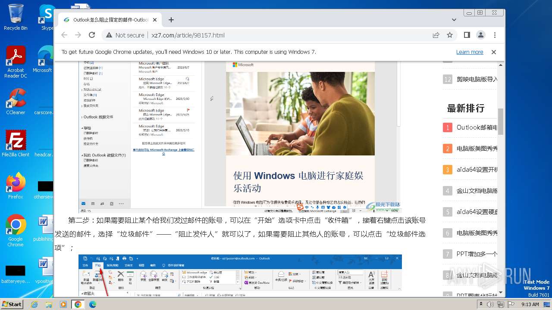Reload the page with the refresh icon
Image resolution: width=552 pixels, height=310 pixels.
coord(92,35)
